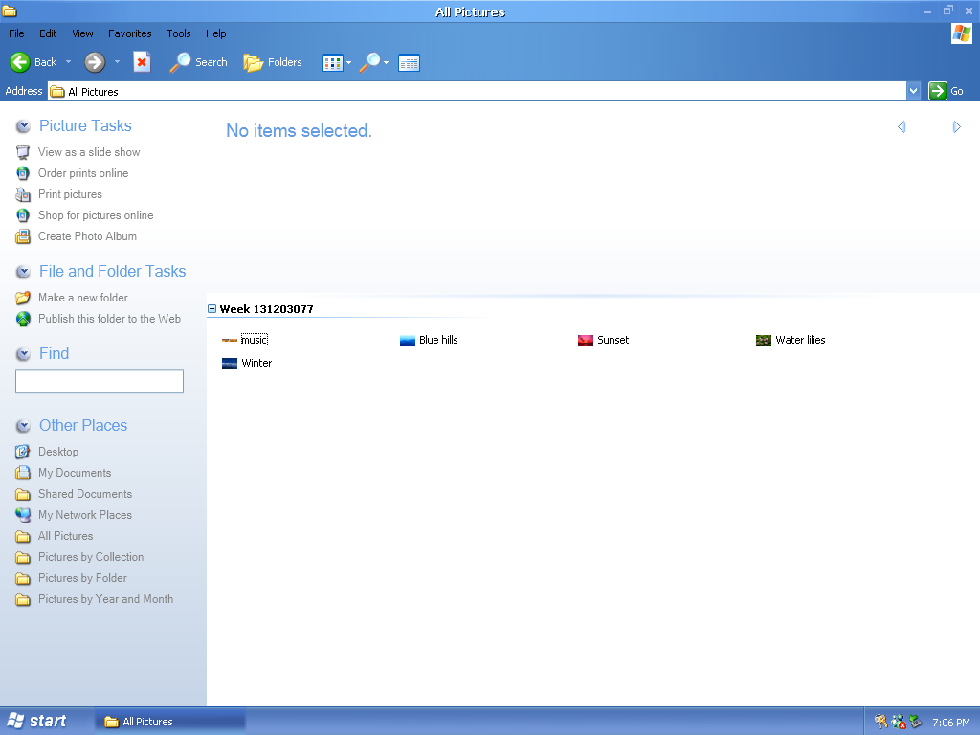Image resolution: width=980 pixels, height=735 pixels.
Task: Click the green Back arrow button
Action: (x=19, y=62)
